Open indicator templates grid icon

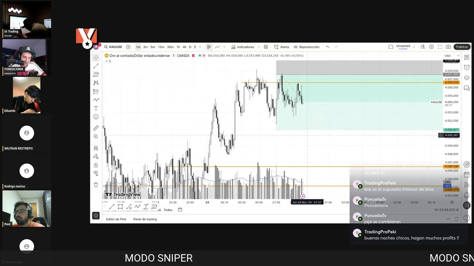(x=266, y=47)
